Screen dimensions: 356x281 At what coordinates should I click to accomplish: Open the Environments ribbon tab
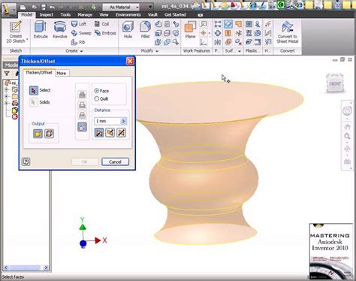pos(128,15)
